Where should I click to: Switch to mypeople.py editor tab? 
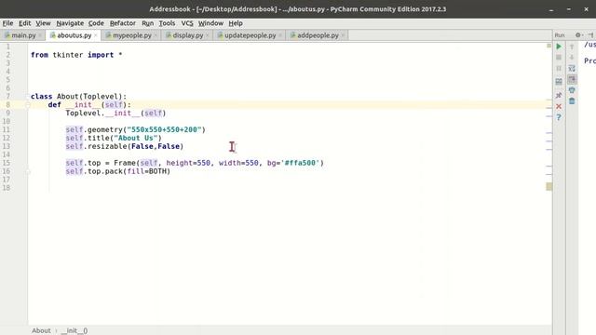(132, 35)
